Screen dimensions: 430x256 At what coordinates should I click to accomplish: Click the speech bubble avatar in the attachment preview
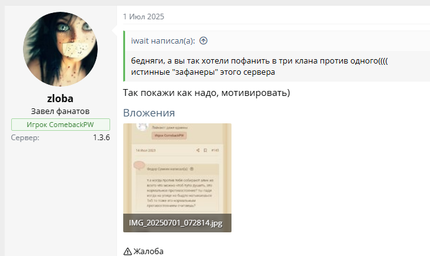click(x=139, y=166)
